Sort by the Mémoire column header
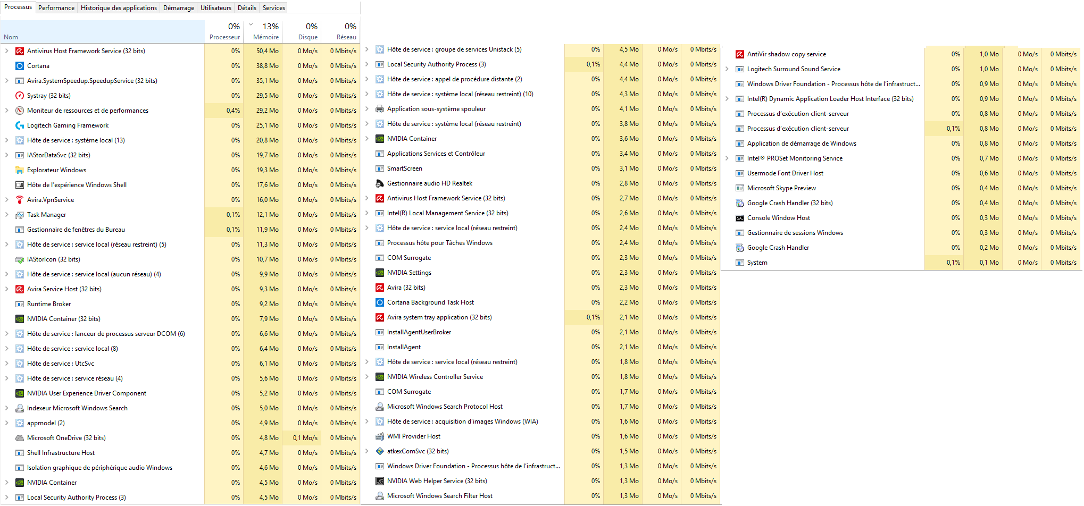The width and height of the screenshot is (1084, 506). 263,32
